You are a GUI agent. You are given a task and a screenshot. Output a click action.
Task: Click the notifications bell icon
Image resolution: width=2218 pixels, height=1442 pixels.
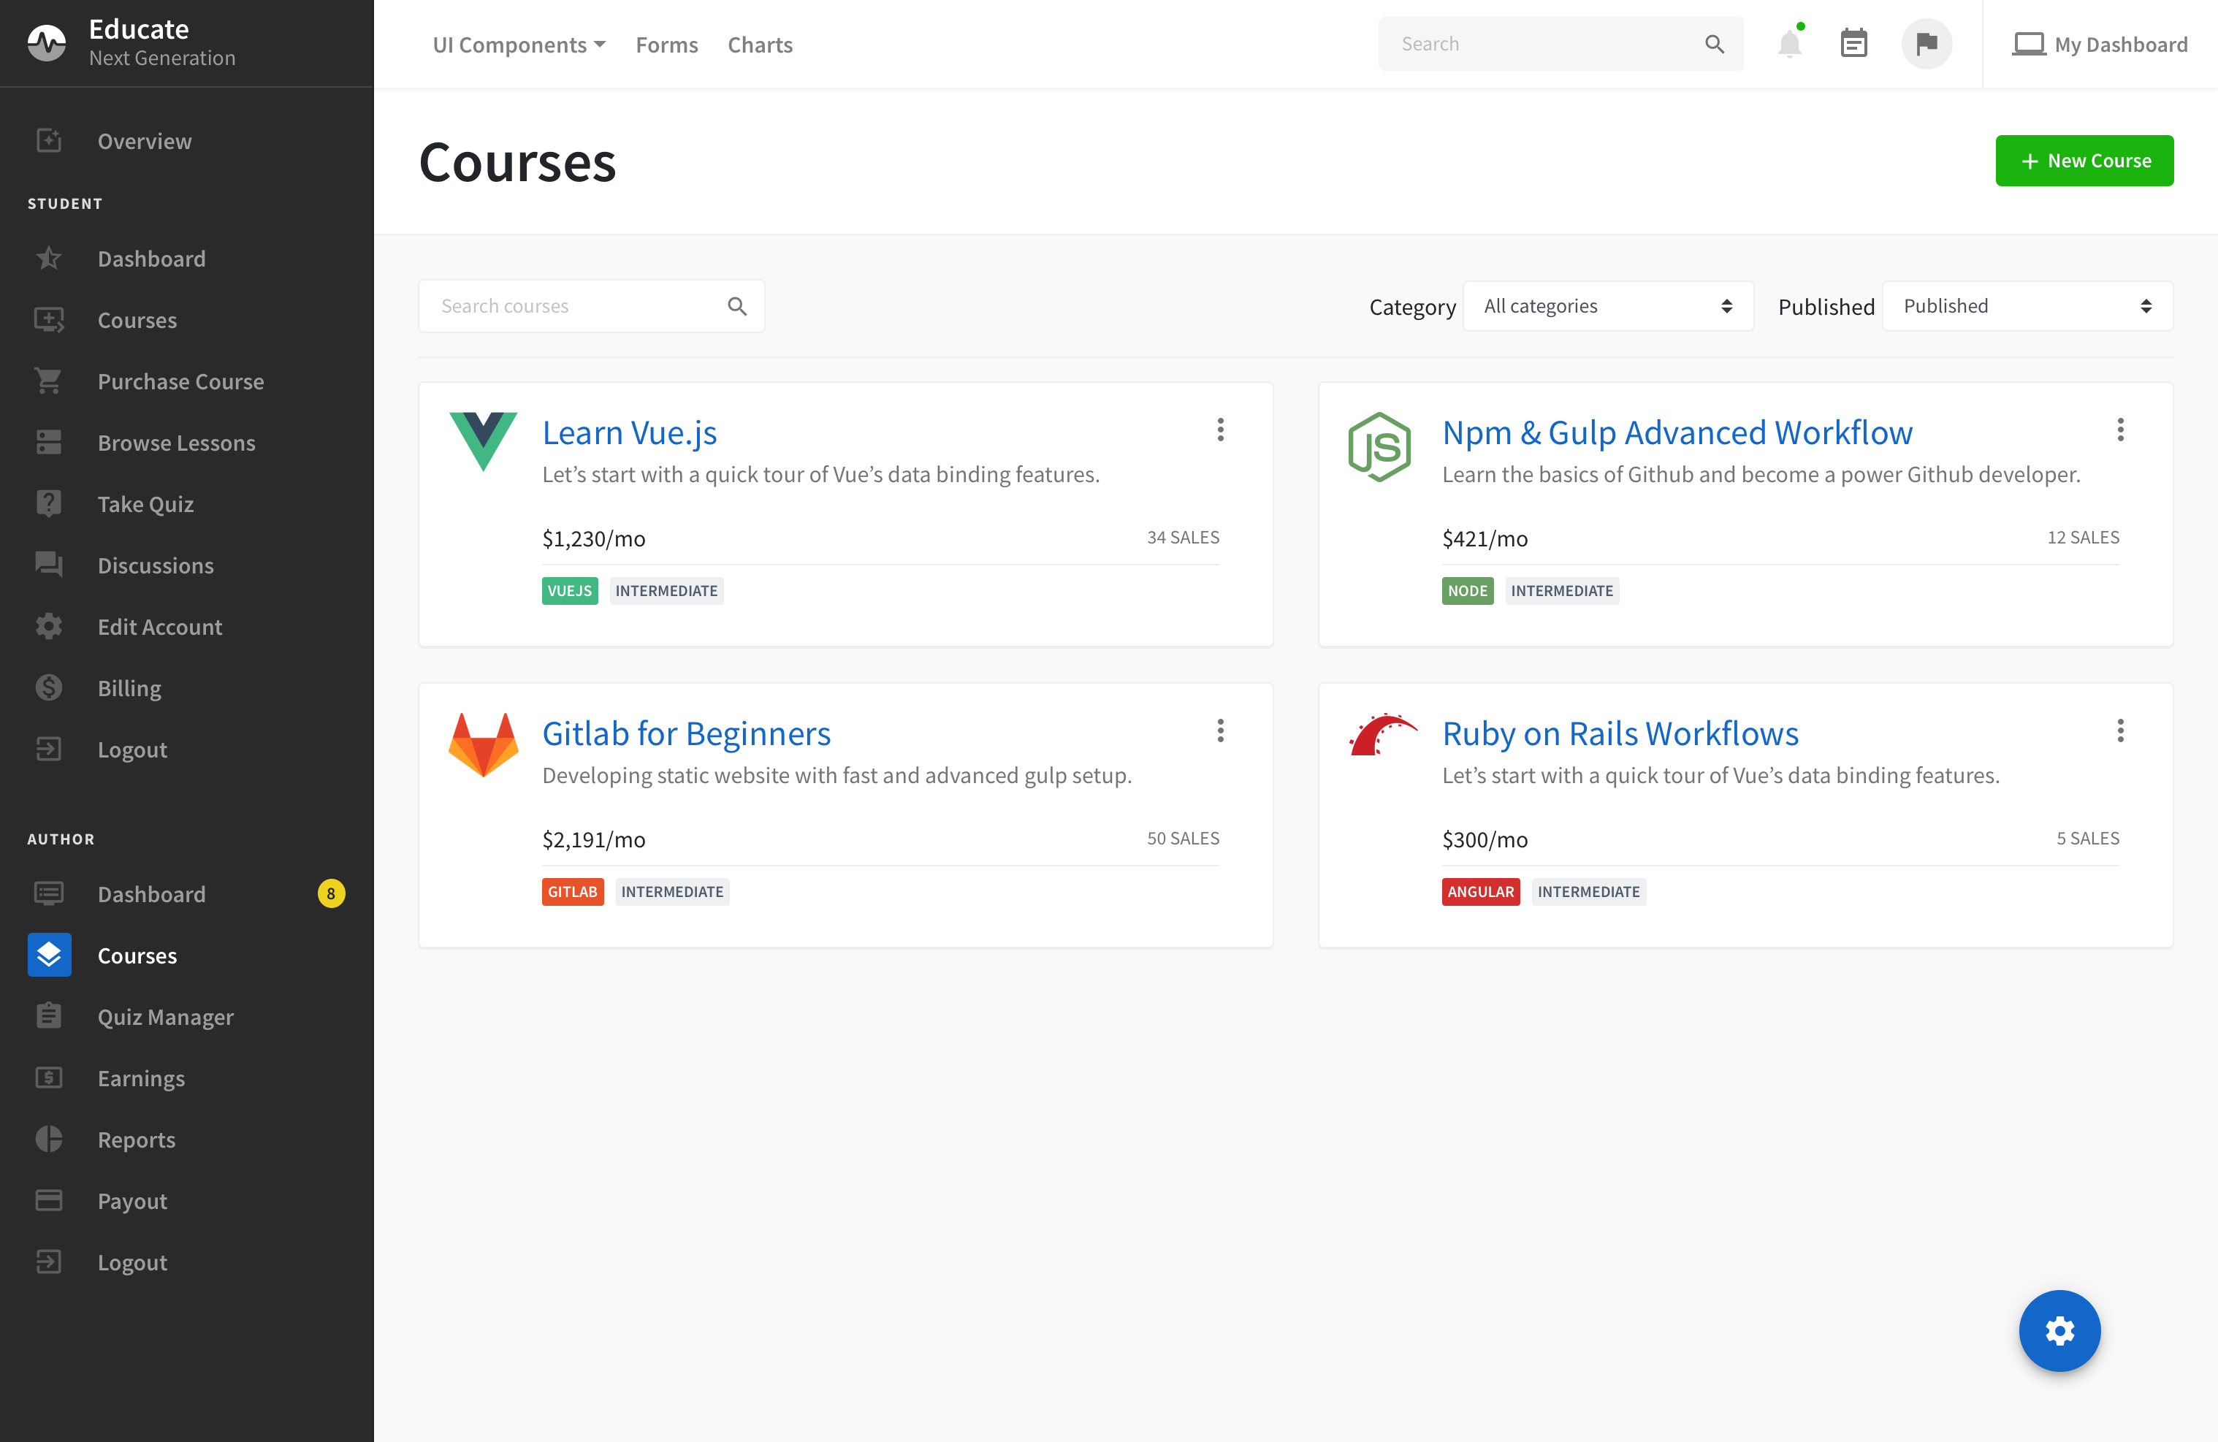1788,44
